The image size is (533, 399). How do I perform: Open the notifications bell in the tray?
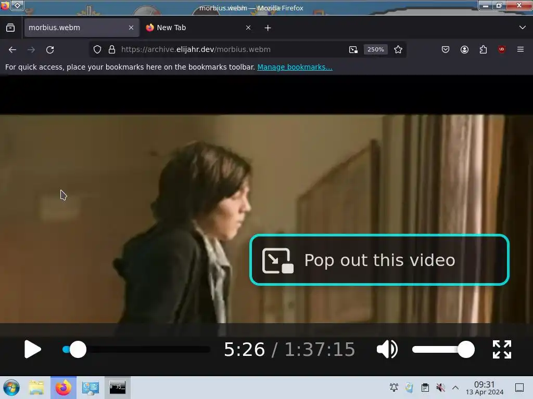pyautogui.click(x=394, y=388)
